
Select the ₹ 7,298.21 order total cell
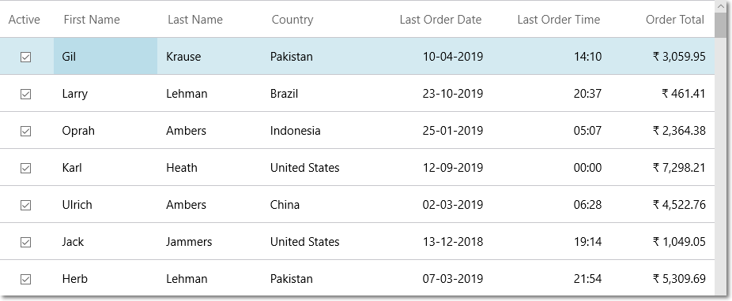coord(662,168)
